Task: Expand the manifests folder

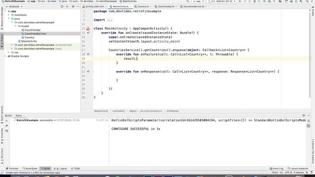Action: tap(9, 15)
